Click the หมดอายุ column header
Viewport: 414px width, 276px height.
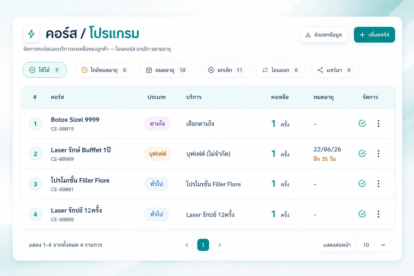coord(323,97)
